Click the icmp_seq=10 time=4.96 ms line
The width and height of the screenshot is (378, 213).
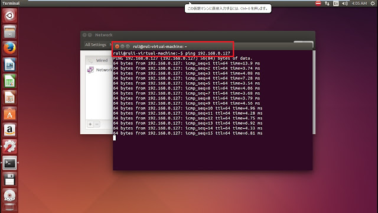188,108
